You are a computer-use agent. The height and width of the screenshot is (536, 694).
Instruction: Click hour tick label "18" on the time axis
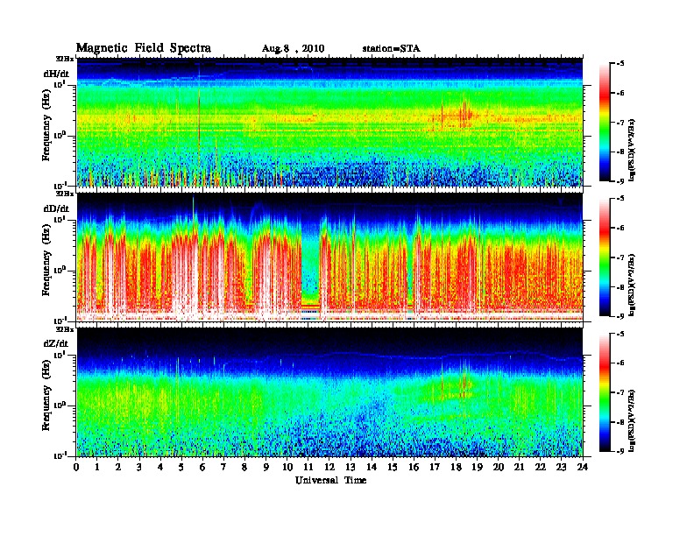tap(456, 468)
